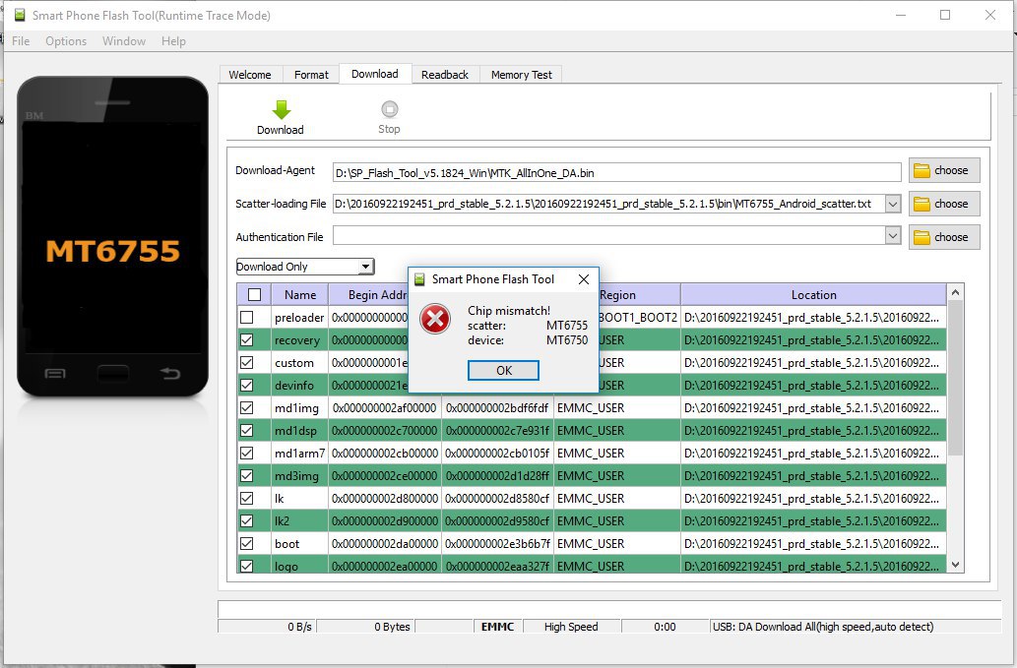
Task: Click the MT6755 phone image
Action: click(x=113, y=236)
